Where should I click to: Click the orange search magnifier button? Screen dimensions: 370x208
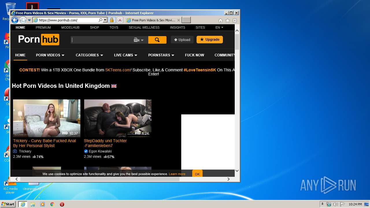(157, 40)
